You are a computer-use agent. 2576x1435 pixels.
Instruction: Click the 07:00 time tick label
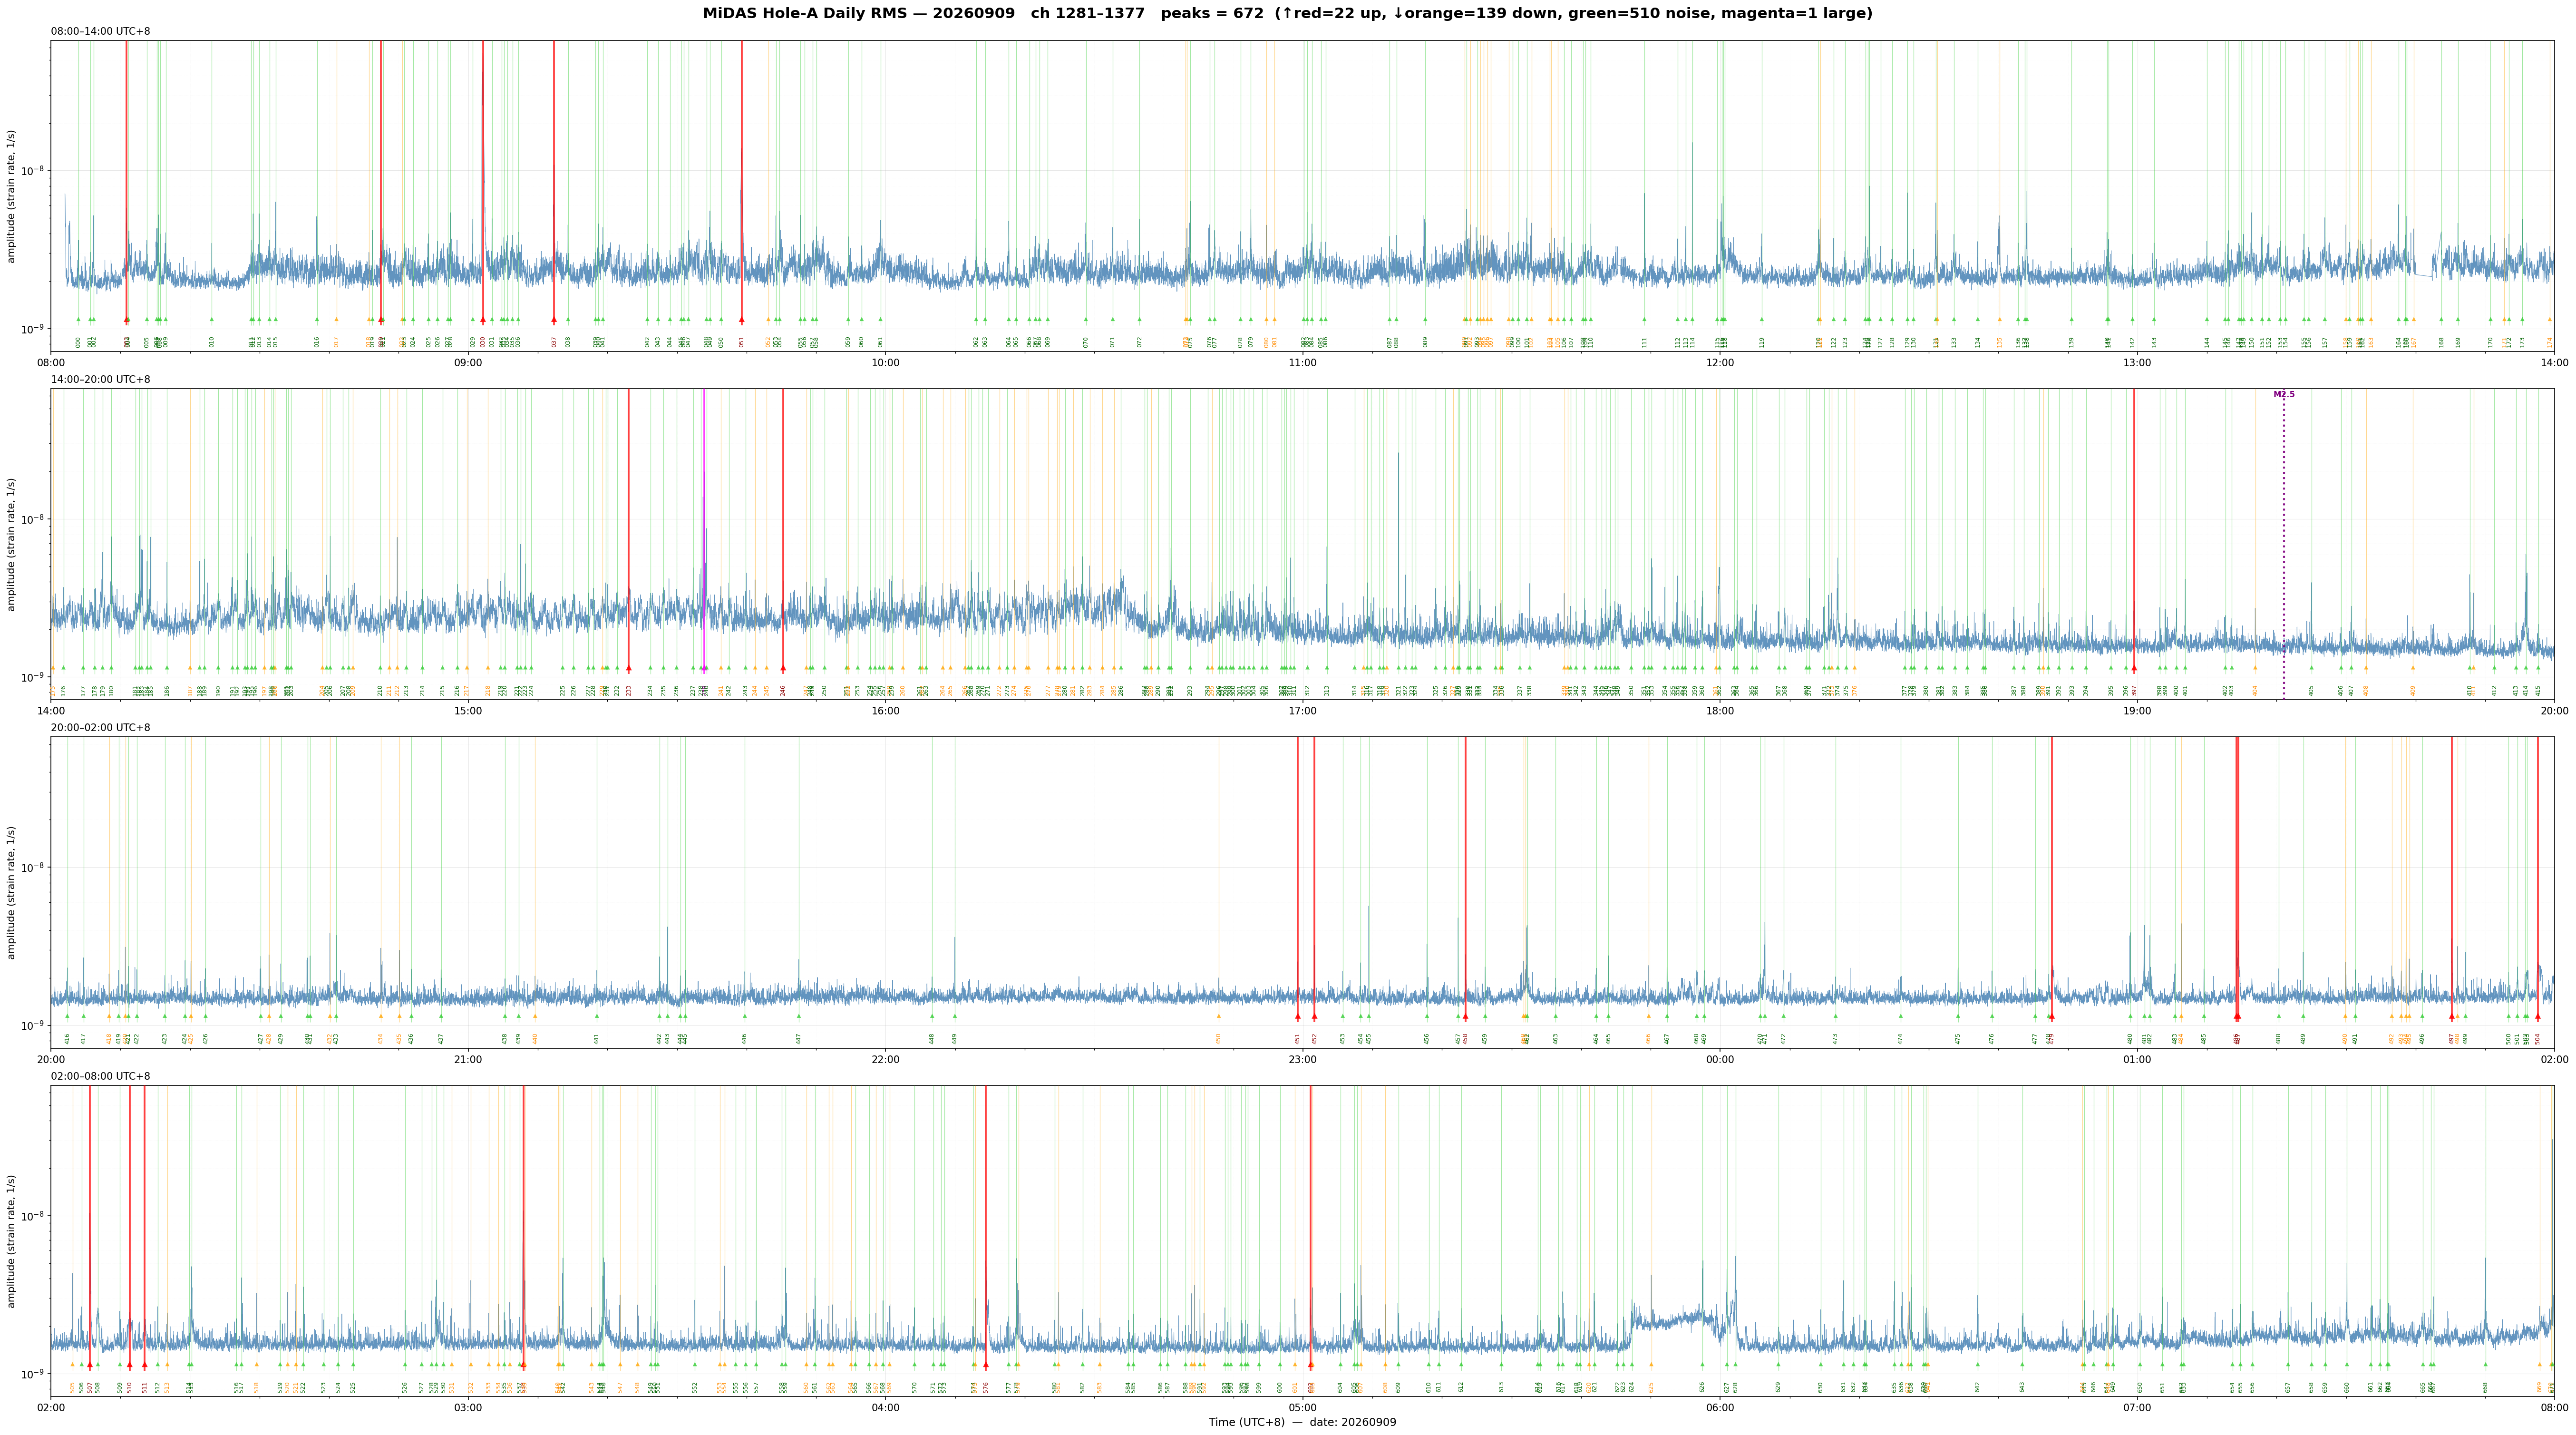(2137, 1408)
